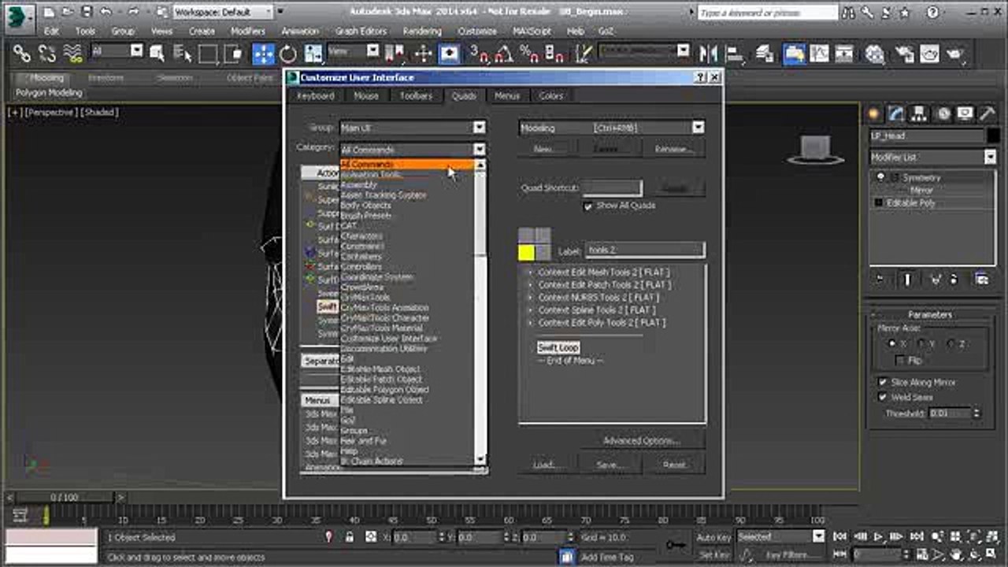
Task: Open the Material Editor icon
Action: pos(875,54)
